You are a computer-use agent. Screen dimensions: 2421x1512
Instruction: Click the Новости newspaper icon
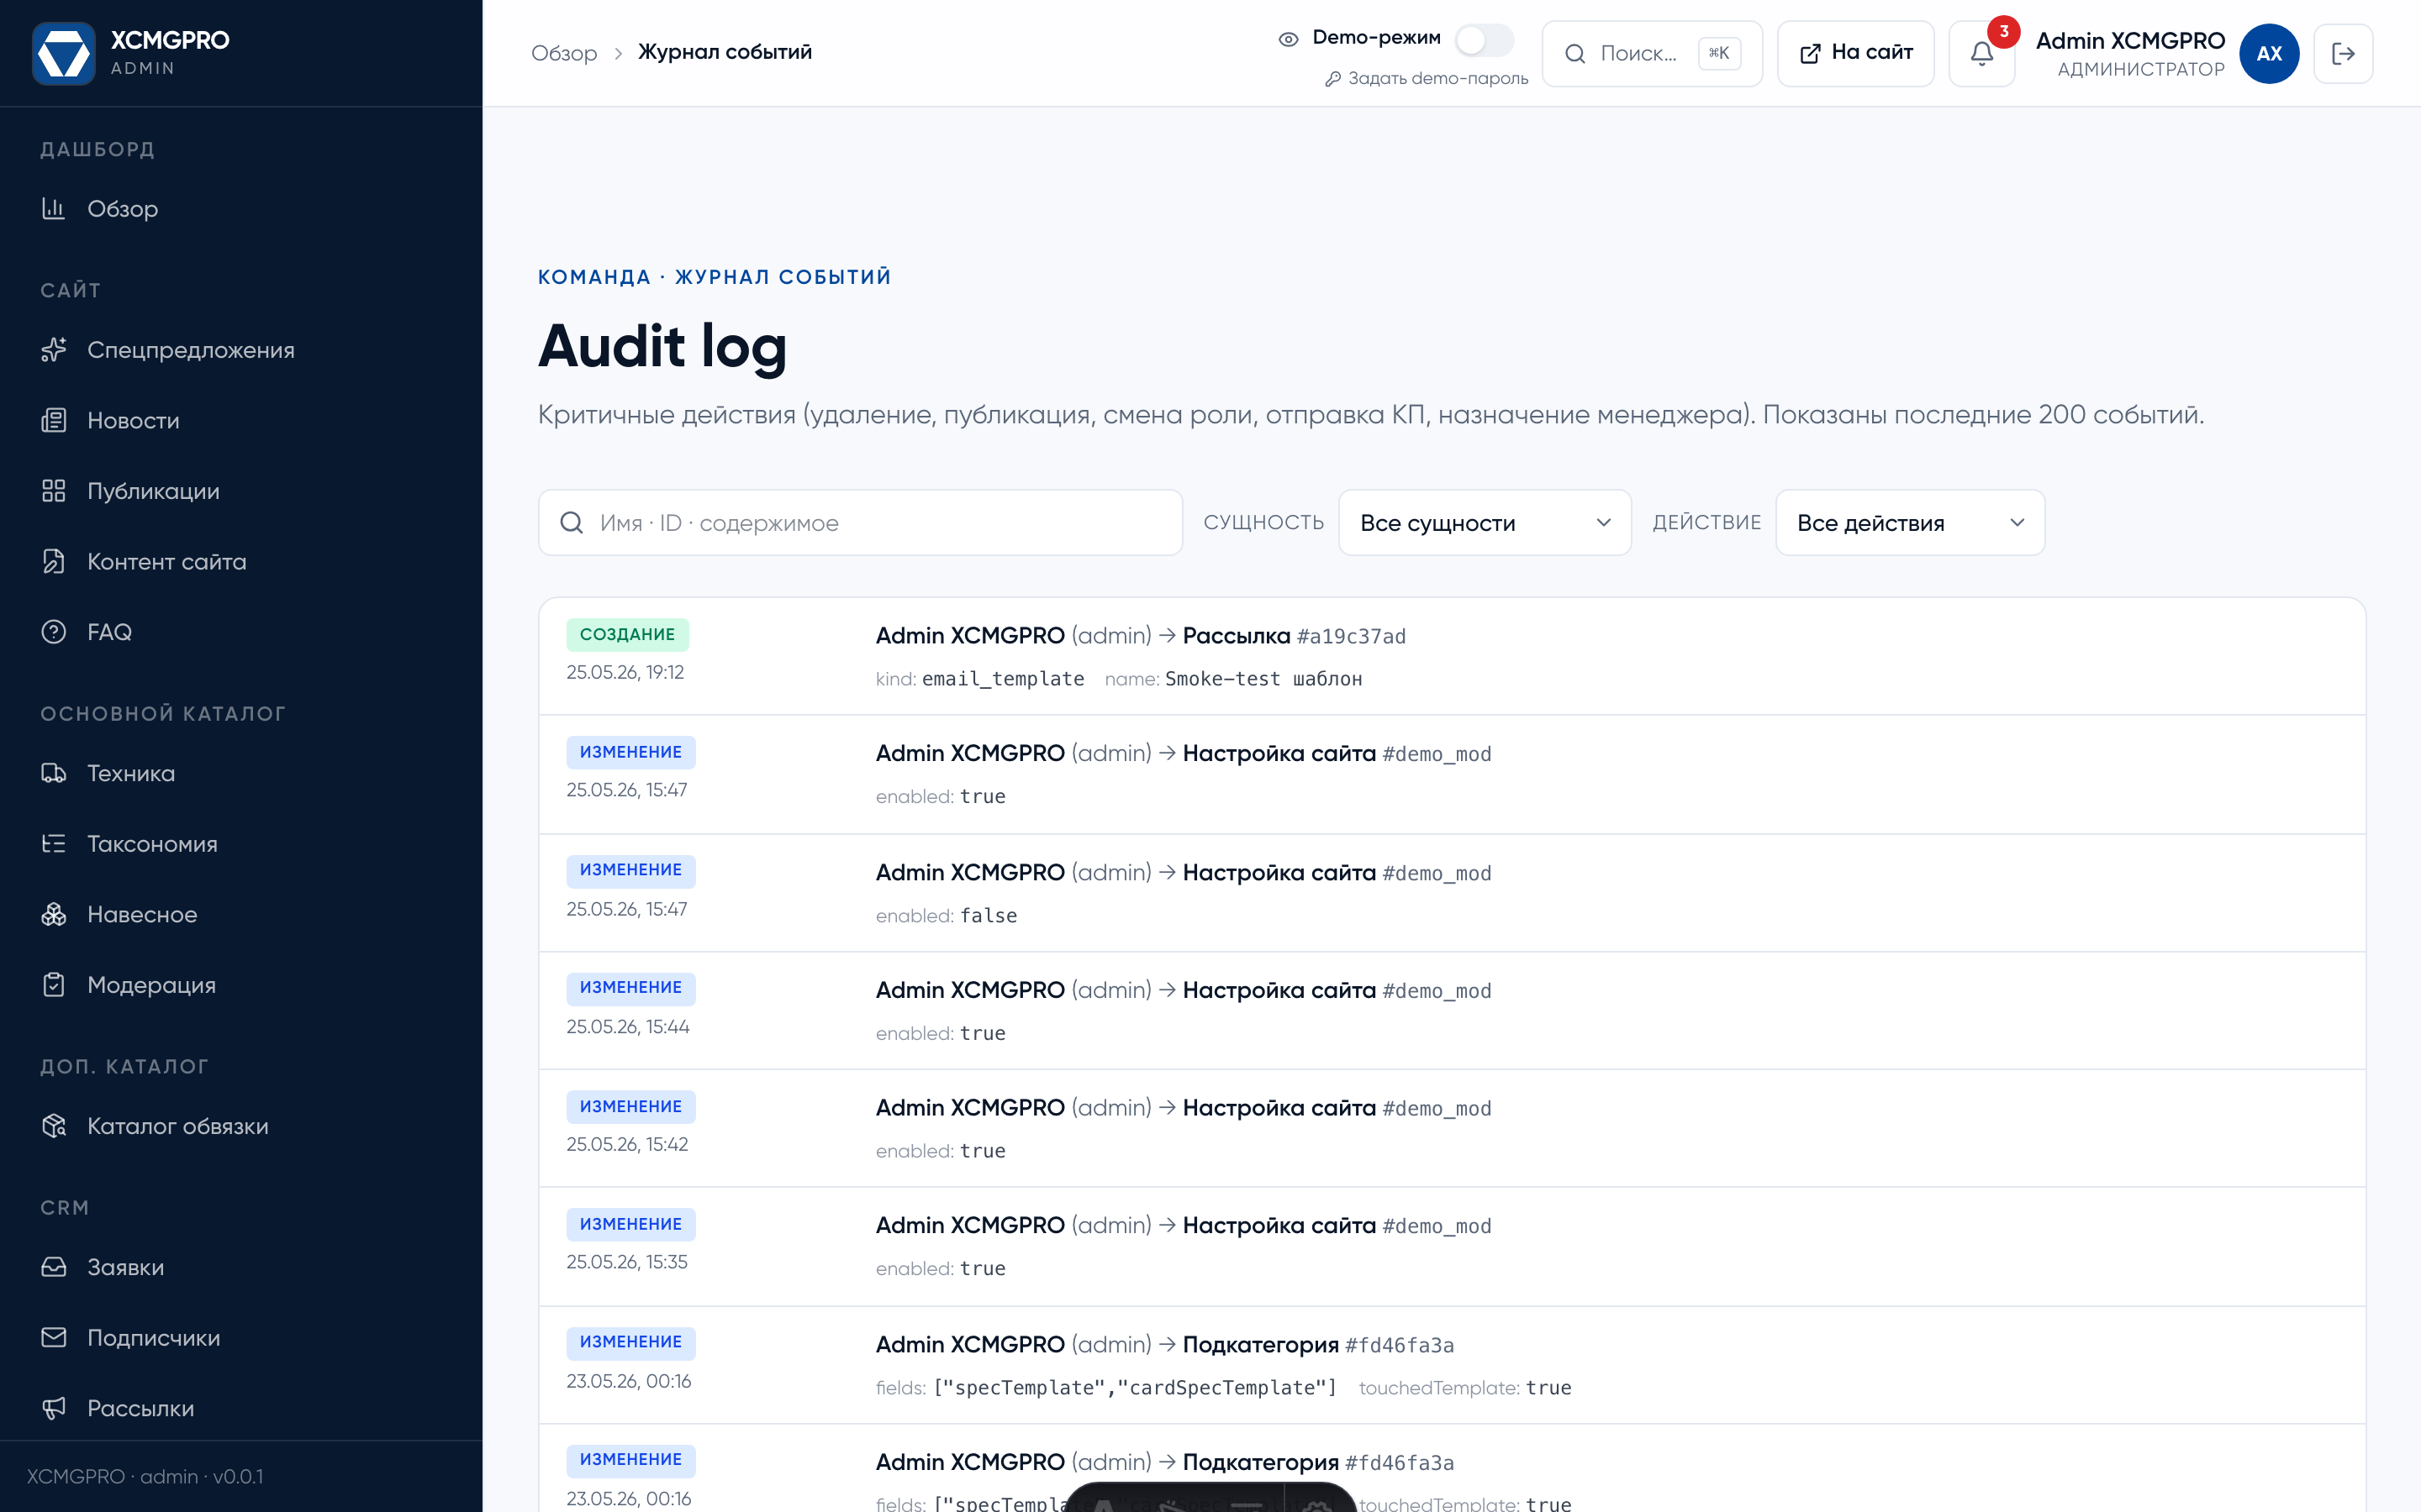(x=54, y=421)
